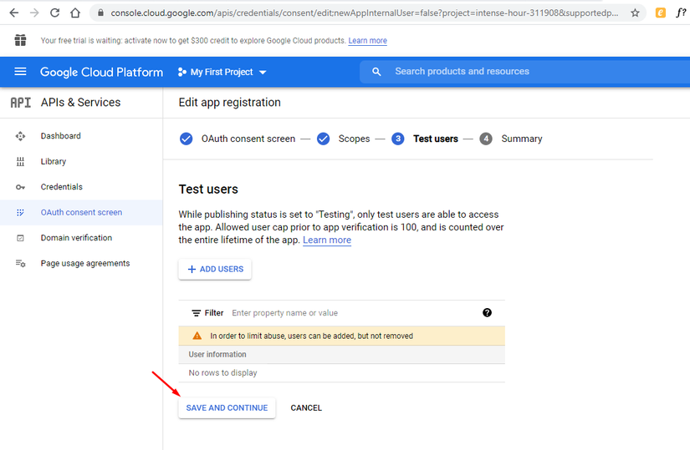
Task: Reload the page with the refresh icon
Action: point(54,13)
